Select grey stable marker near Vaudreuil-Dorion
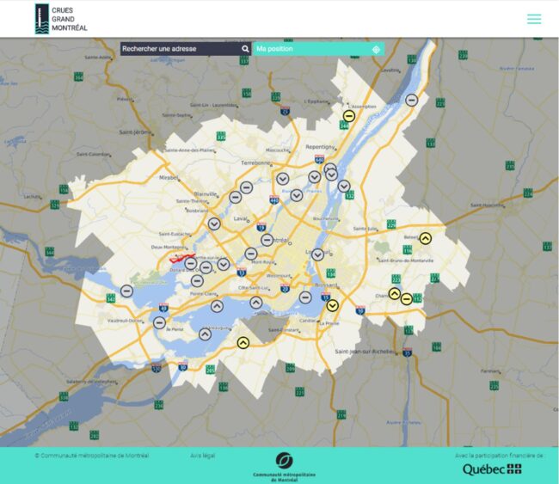Screen dimensions: 559x484 (x=159, y=323)
